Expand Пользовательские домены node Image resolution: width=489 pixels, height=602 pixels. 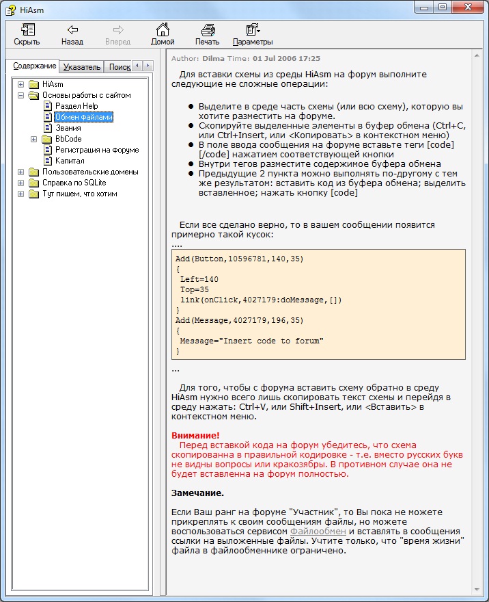(21, 172)
